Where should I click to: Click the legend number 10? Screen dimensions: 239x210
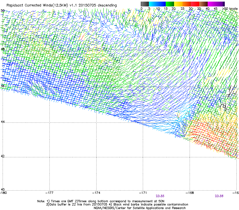(x=158, y=8)
